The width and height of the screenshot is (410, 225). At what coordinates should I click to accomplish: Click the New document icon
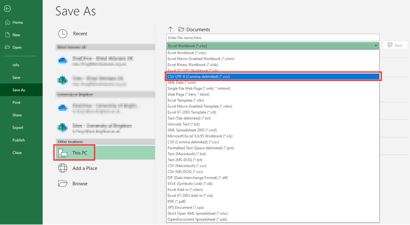click(x=8, y=35)
